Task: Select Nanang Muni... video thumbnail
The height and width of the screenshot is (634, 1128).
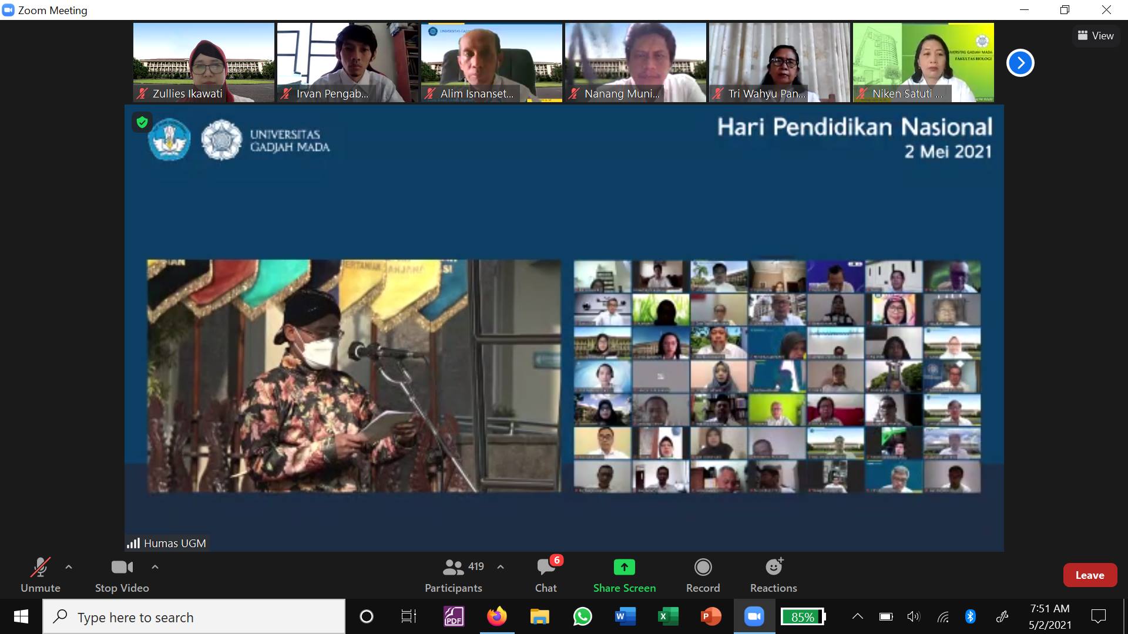Action: pyautogui.click(x=636, y=62)
